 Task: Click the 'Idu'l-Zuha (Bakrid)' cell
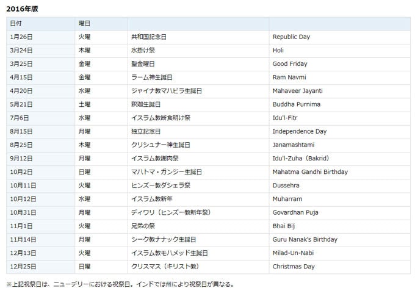click(x=340, y=159)
